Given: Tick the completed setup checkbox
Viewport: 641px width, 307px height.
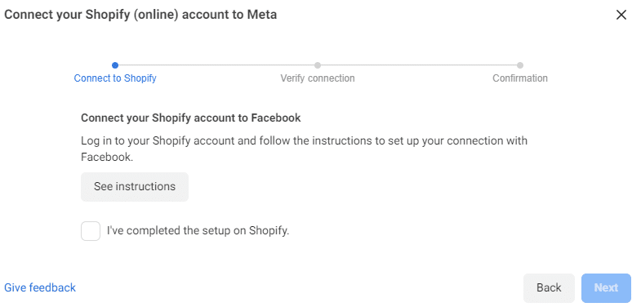Looking at the screenshot, I should pyautogui.click(x=91, y=231).
